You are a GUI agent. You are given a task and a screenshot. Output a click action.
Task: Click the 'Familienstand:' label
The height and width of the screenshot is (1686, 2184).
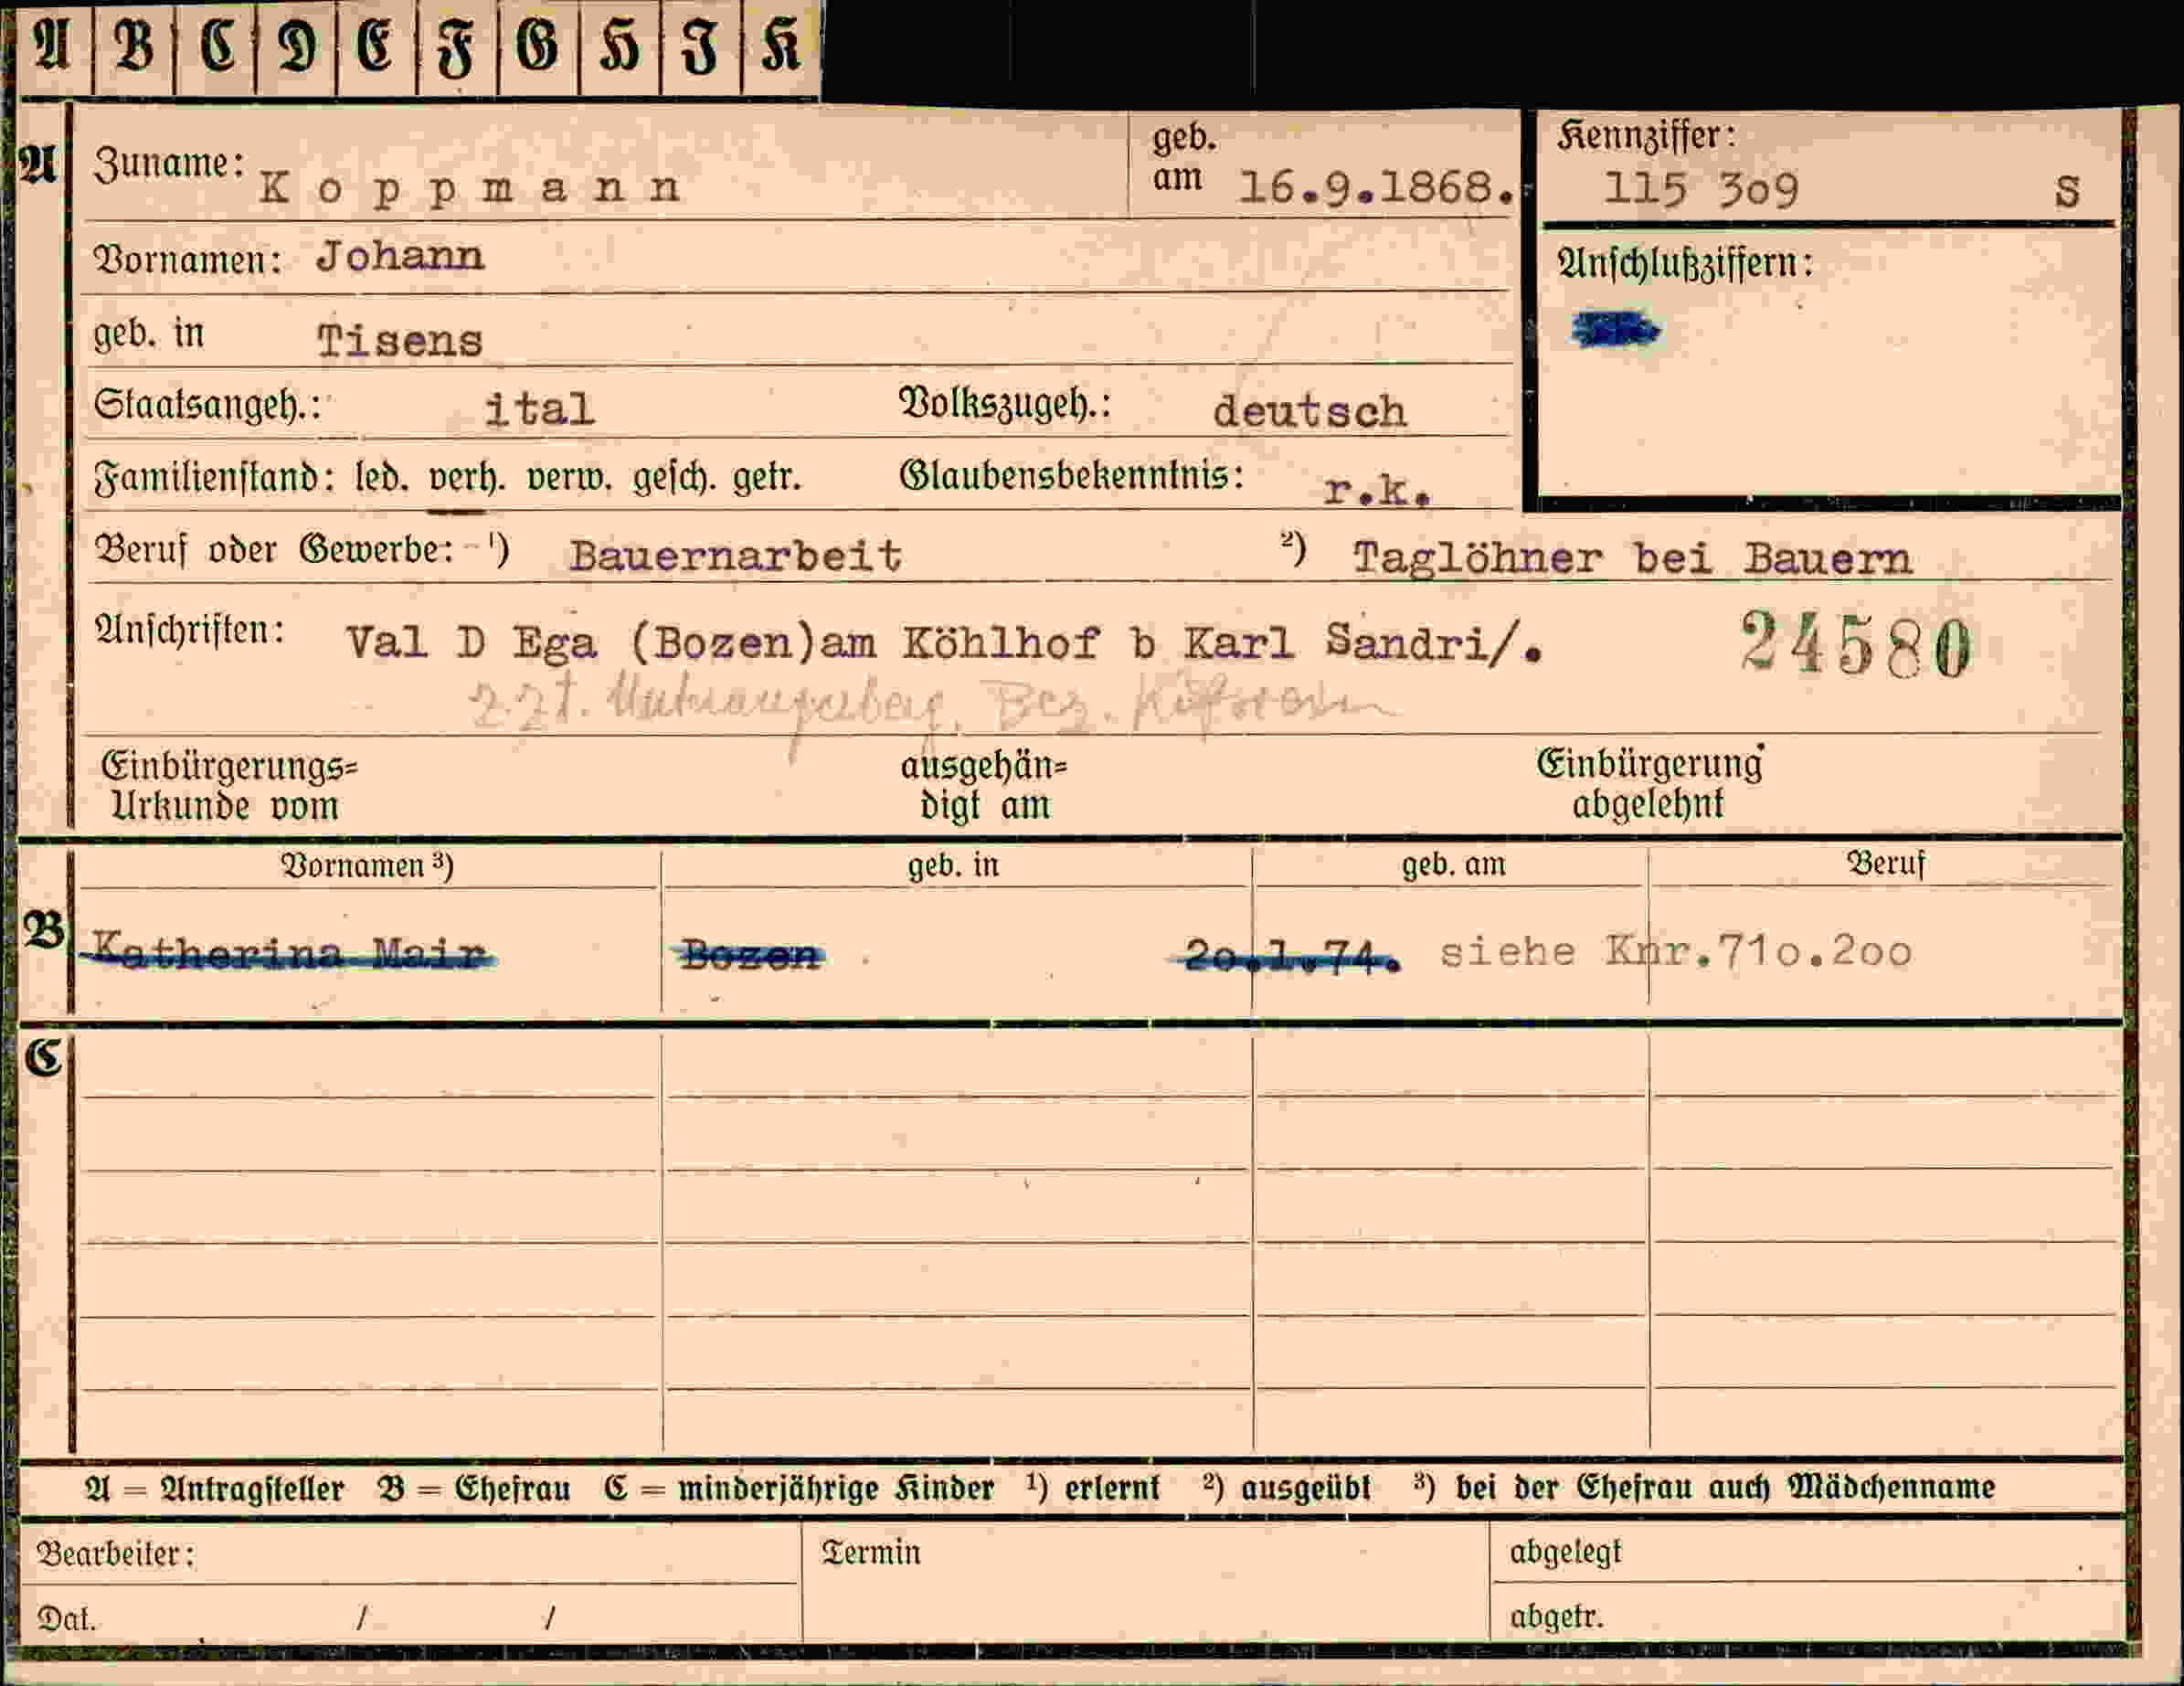coord(214,478)
